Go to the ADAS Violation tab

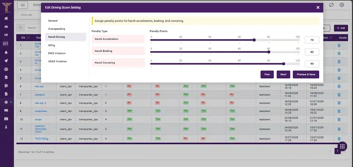[58, 61]
